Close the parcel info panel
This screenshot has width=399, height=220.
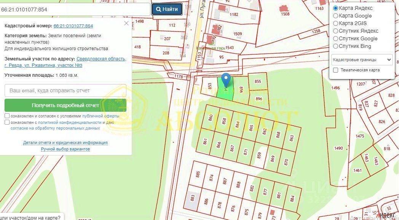pyautogui.click(x=126, y=24)
